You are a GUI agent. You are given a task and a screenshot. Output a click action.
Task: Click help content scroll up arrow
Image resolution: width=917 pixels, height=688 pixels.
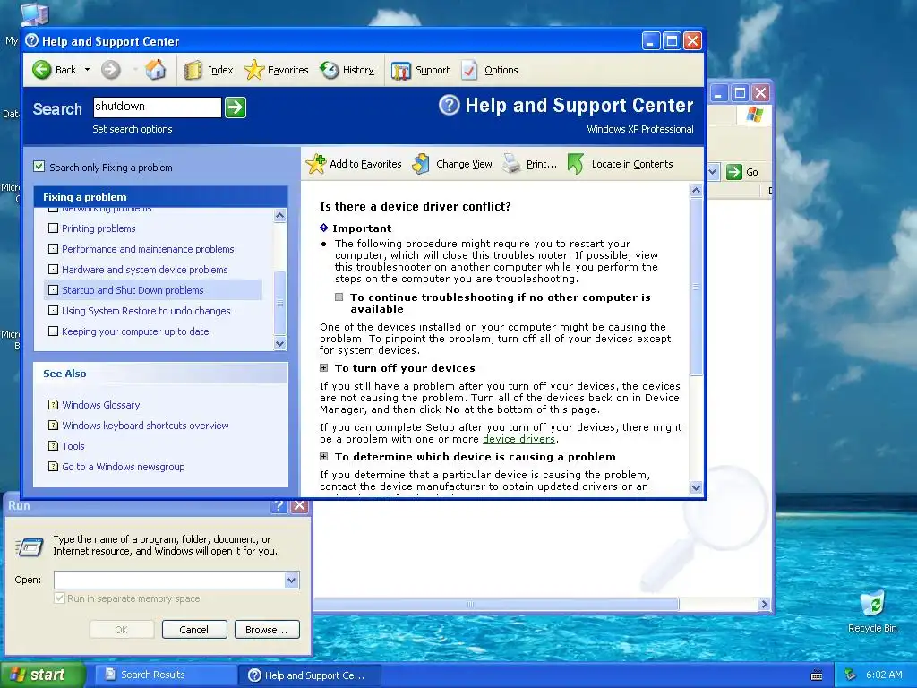point(696,190)
